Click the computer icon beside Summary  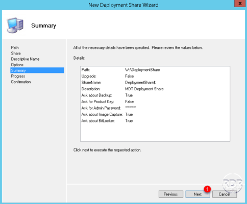point(15,25)
